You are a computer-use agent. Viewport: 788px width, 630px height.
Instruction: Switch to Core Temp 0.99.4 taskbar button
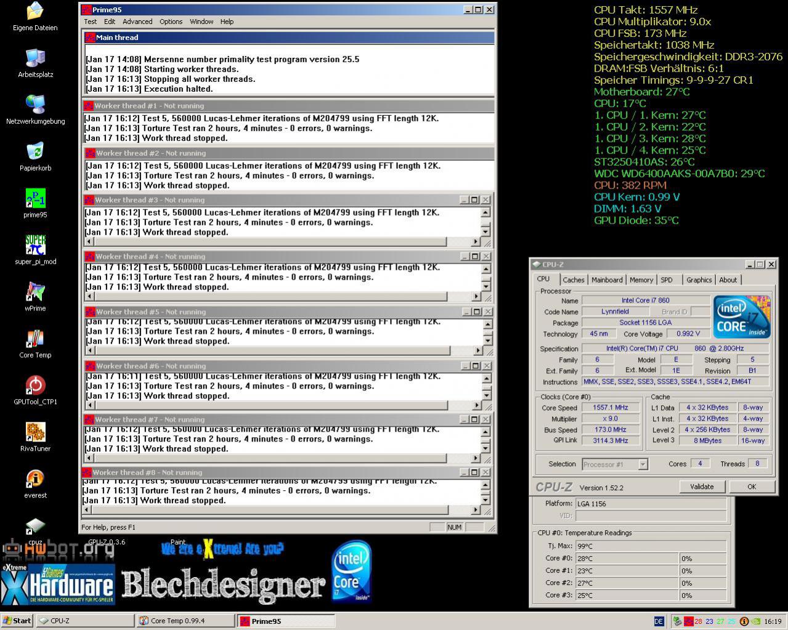click(185, 621)
